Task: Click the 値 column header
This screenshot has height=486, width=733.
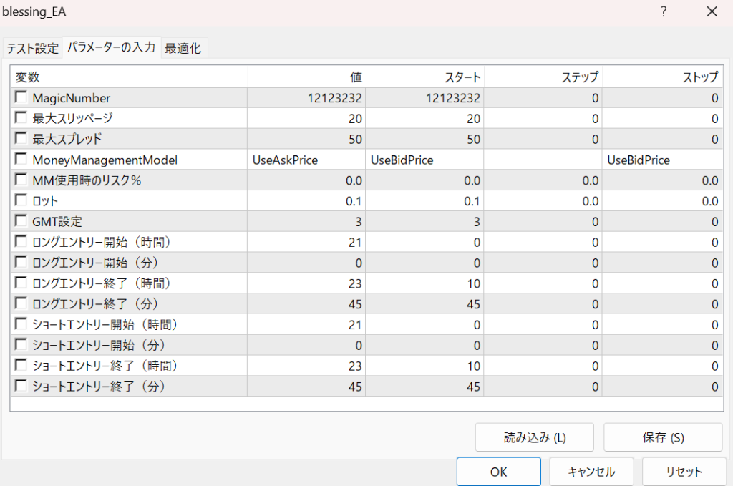Action: (306, 77)
